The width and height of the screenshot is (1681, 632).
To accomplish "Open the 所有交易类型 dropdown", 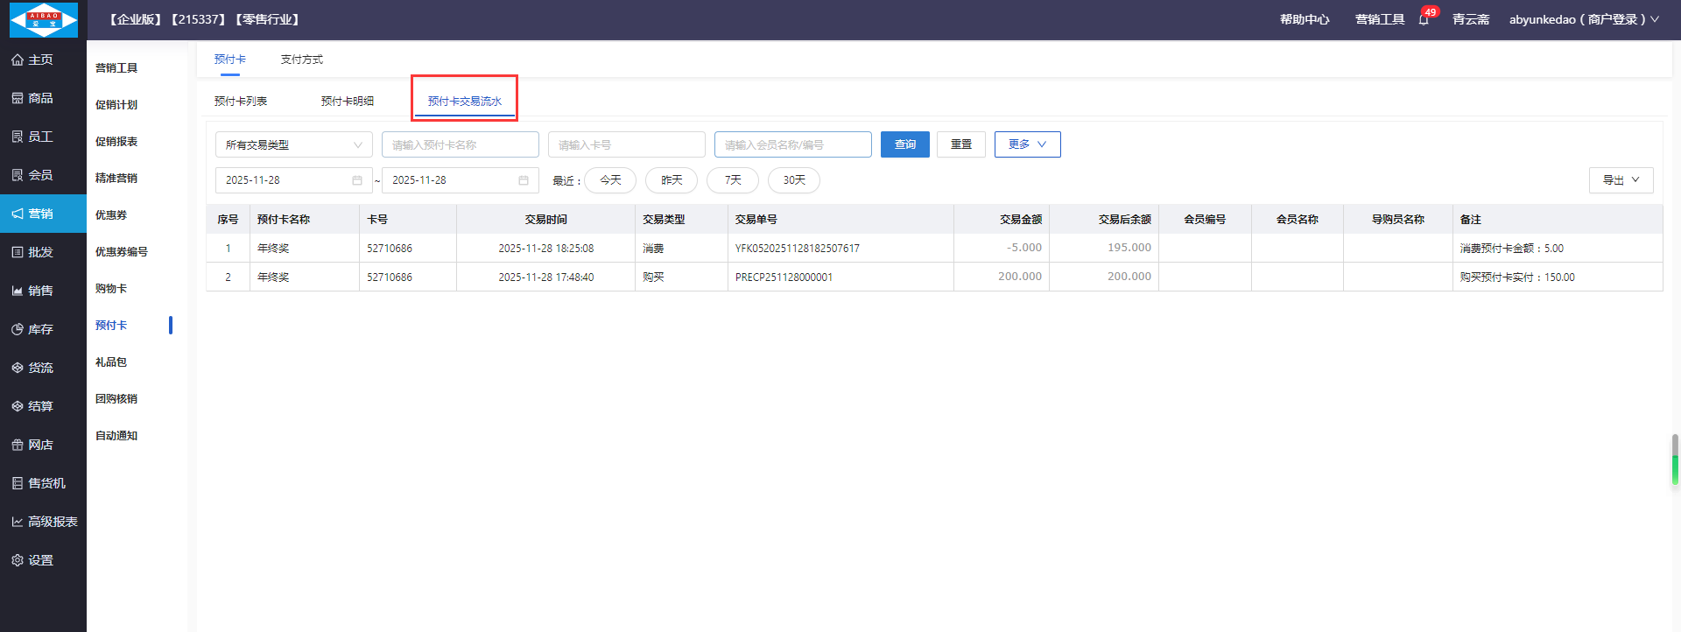I will [293, 144].
